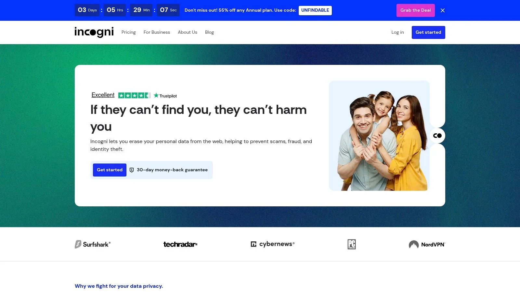Click the 30-day money-back guarantee text

pos(172,170)
